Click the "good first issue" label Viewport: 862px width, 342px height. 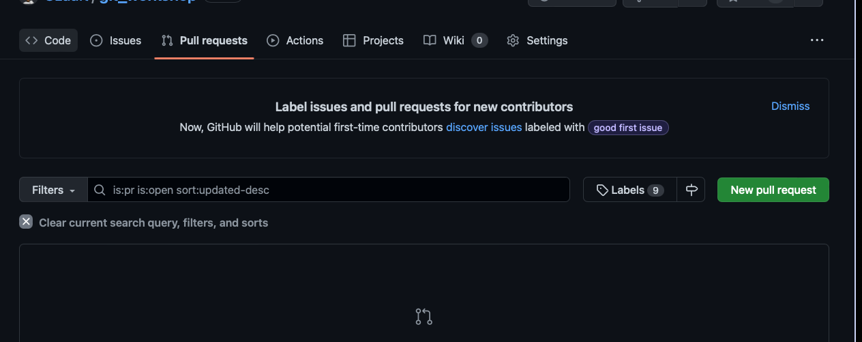pos(628,128)
